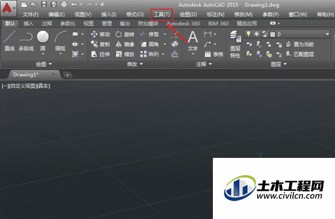Switch to the 注释 ribbon tab
Screen dimensions: 335x219
[47, 24]
